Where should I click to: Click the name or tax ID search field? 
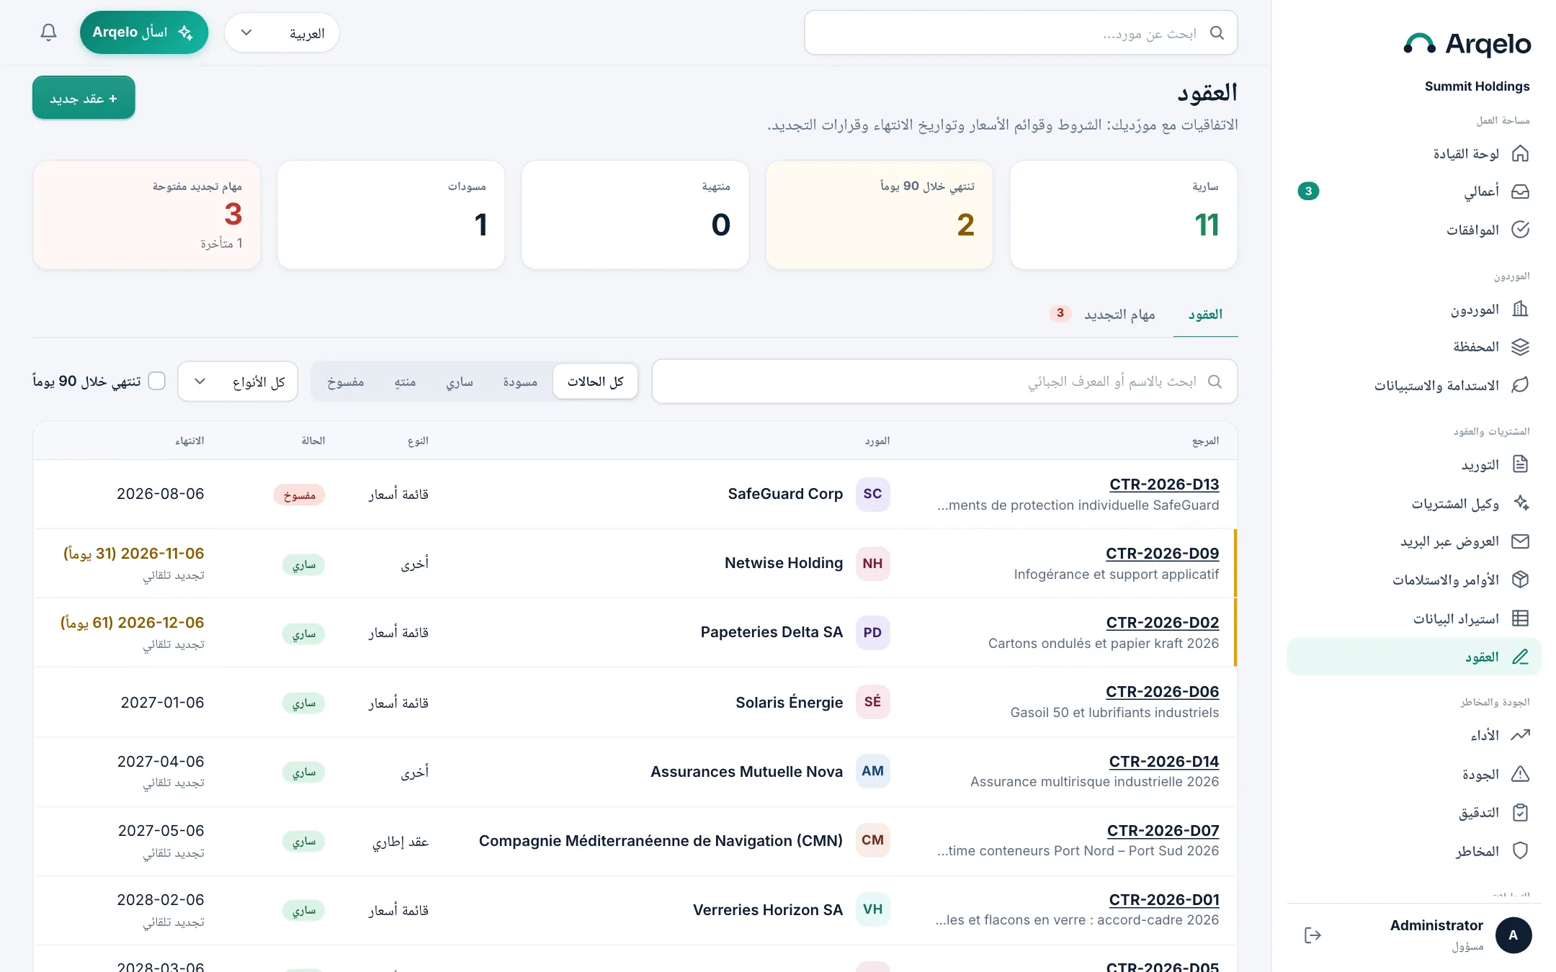click(944, 382)
